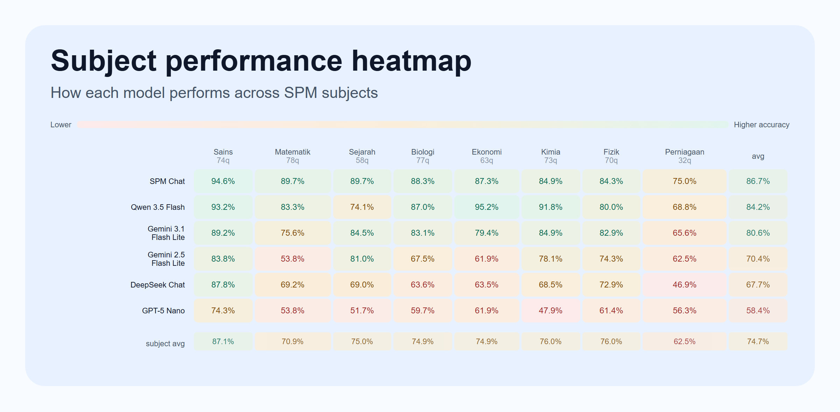Click the Sains column header
This screenshot has width=840, height=412.
point(223,156)
